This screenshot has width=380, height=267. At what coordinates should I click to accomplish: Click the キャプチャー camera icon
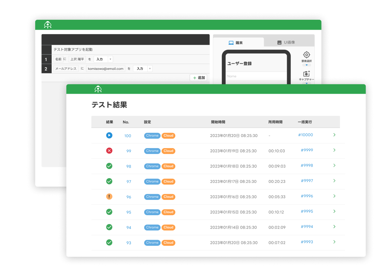(x=307, y=74)
